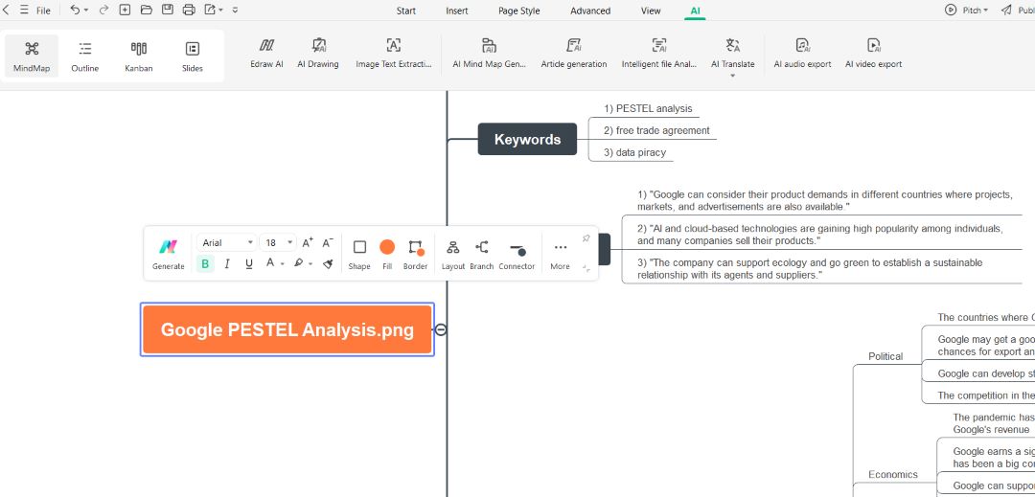The width and height of the screenshot is (1035, 497).
Task: Save the document with the floppy icon
Action: (168, 10)
